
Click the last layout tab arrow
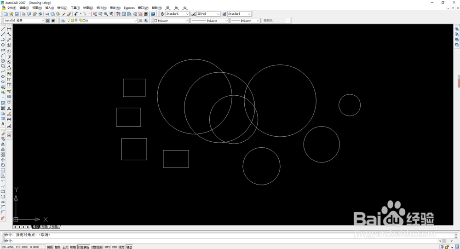pyautogui.click(x=28, y=227)
